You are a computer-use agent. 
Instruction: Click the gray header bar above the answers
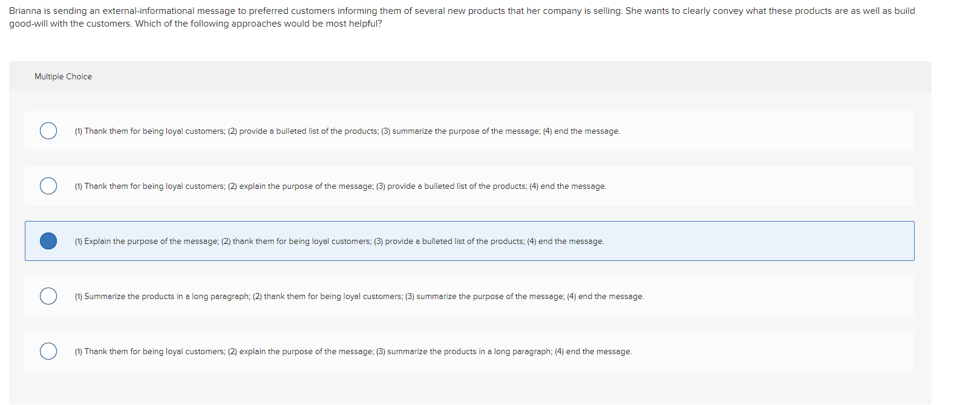pos(466,76)
